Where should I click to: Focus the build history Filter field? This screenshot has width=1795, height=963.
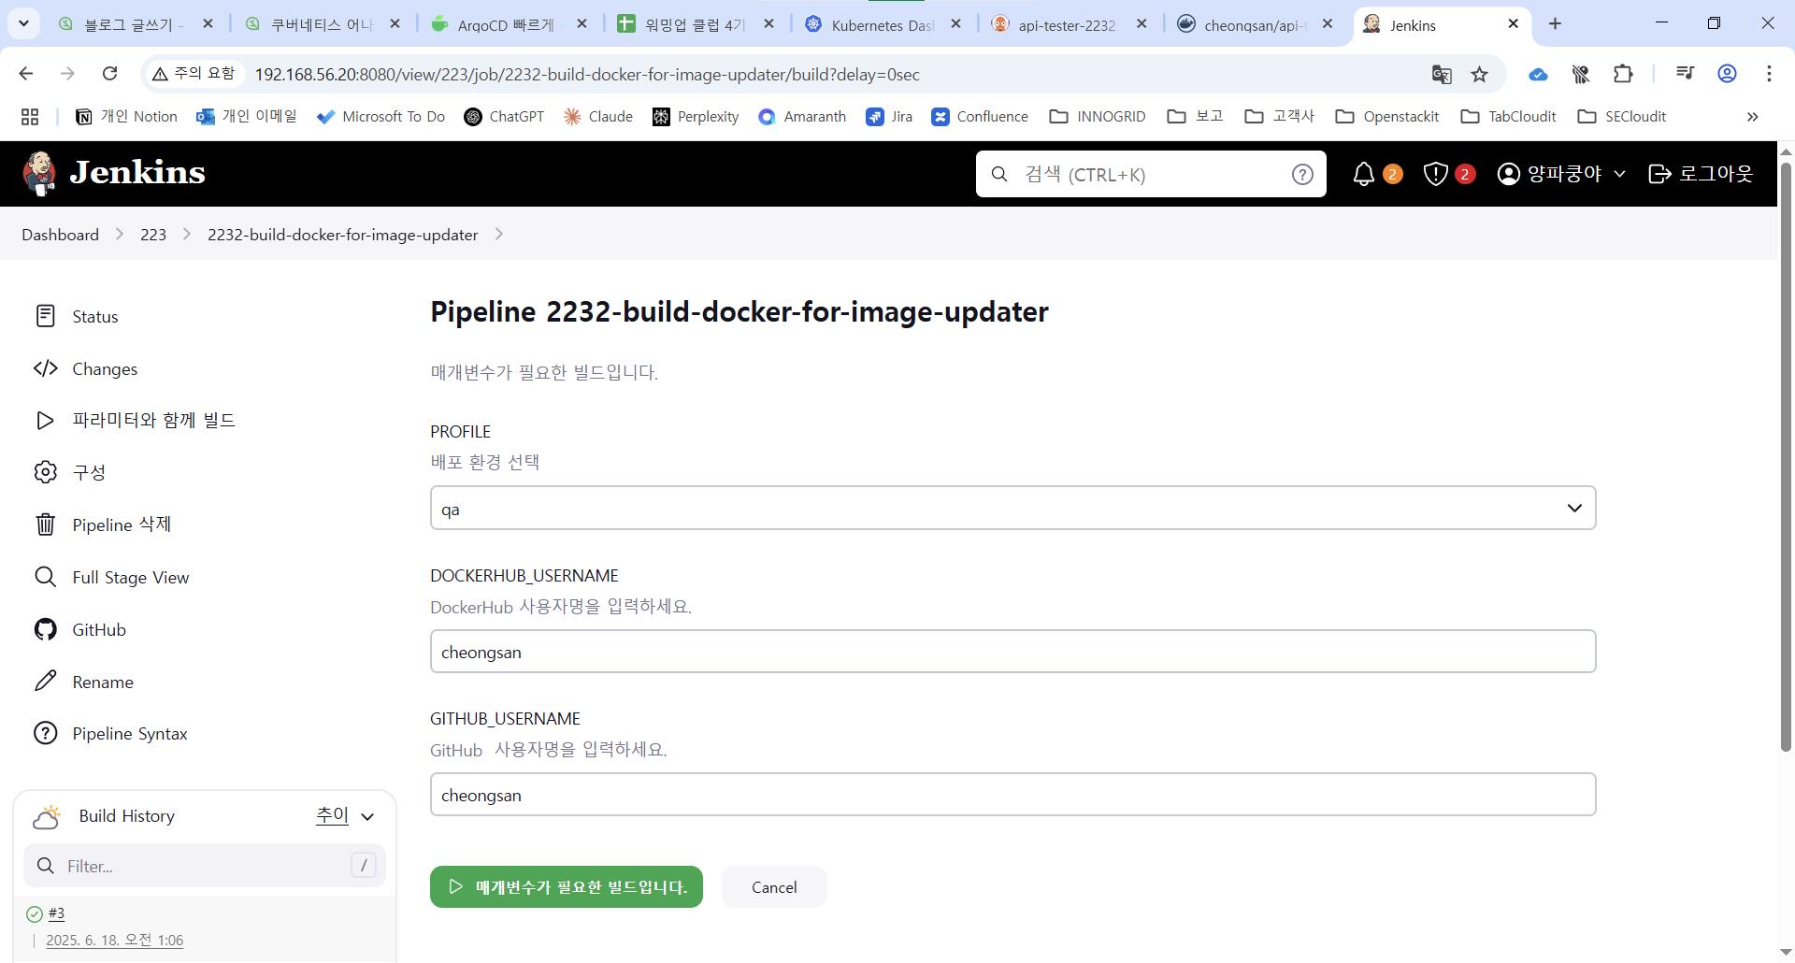click(x=205, y=866)
